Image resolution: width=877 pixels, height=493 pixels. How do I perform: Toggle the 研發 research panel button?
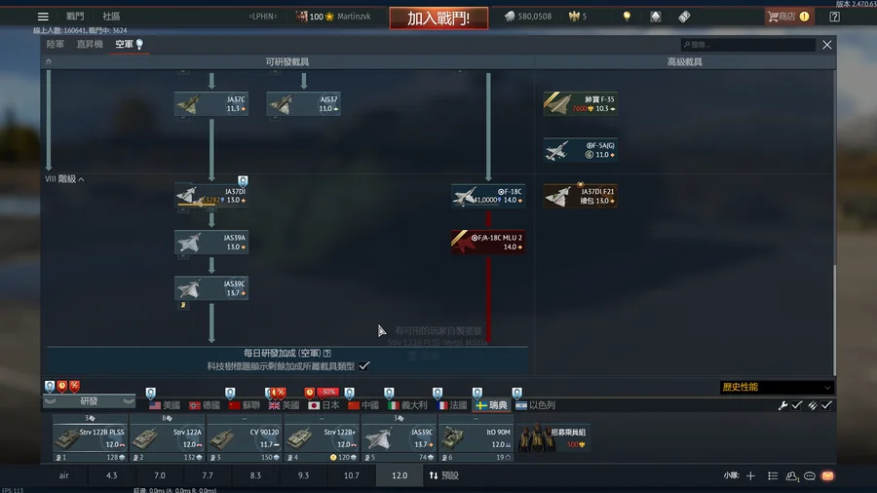pos(89,400)
